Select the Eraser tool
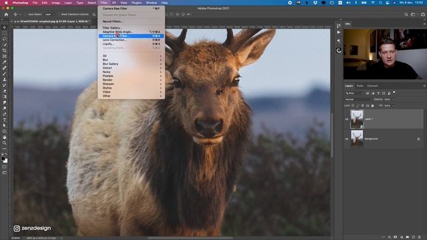 point(5,91)
